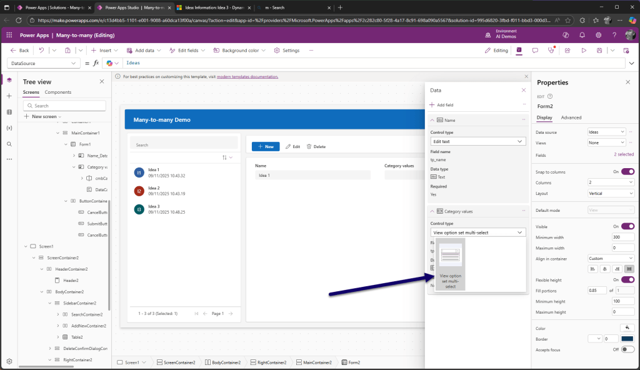
Task: Toggle Snap to columns off
Action: coord(627,171)
